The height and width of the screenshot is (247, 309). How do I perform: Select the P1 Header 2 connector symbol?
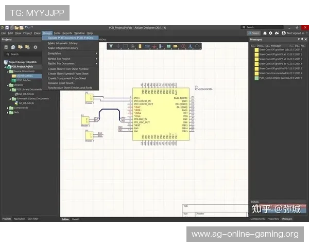coord(89,98)
